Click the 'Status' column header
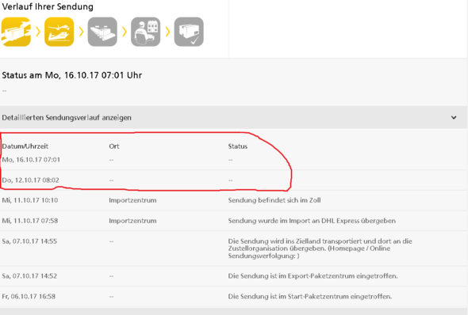The width and height of the screenshot is (468, 315). tap(238, 146)
